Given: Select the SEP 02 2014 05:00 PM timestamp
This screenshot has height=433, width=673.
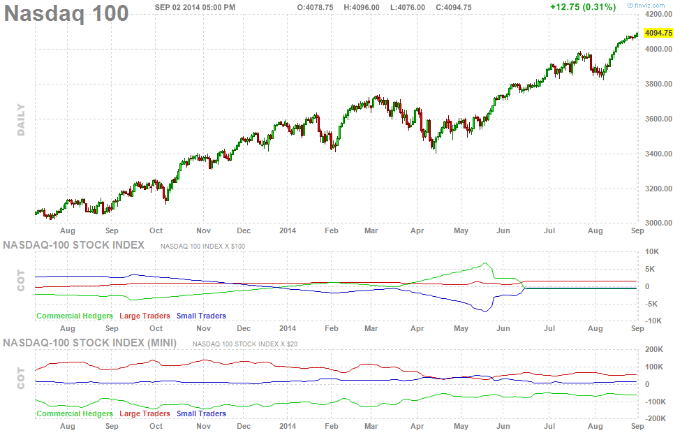Looking at the screenshot, I should tap(195, 7).
